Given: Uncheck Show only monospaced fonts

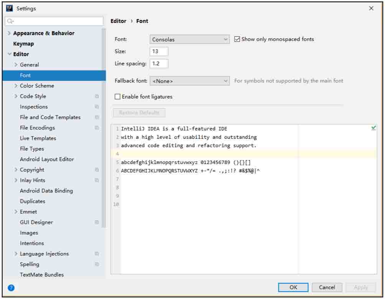Looking at the screenshot, I should [237, 39].
